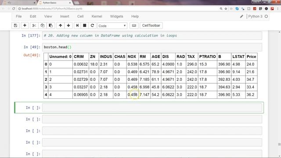This screenshot has width=281, height=158.
Task: Click the localhost address bar
Action: tap(118, 9)
